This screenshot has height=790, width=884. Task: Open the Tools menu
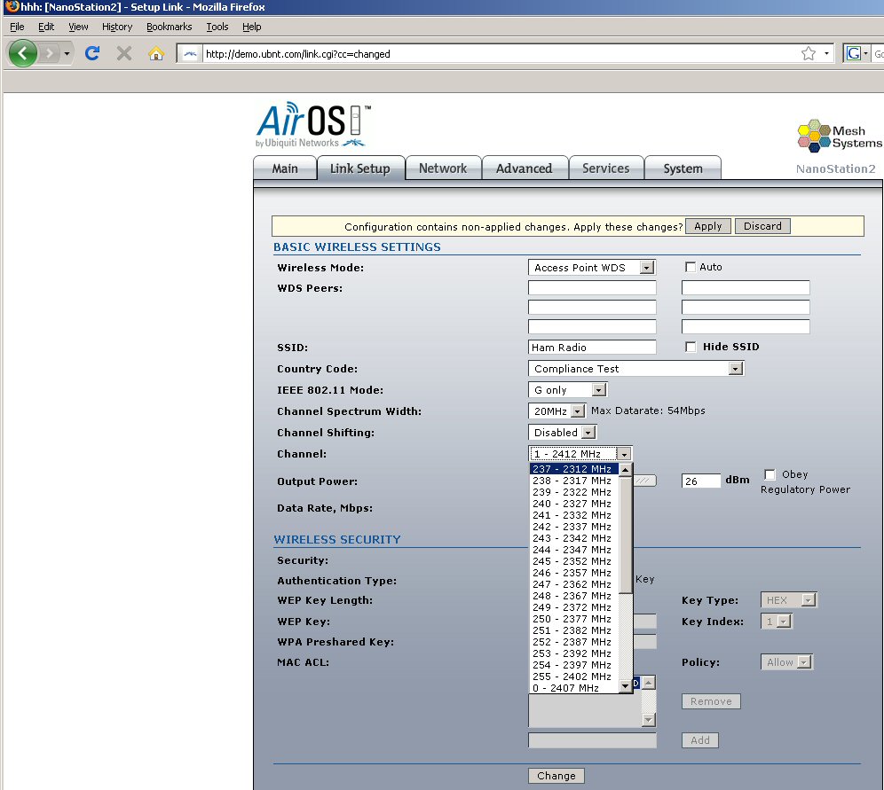217,27
